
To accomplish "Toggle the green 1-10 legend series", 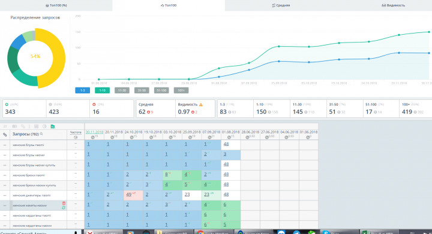I will click(102, 90).
